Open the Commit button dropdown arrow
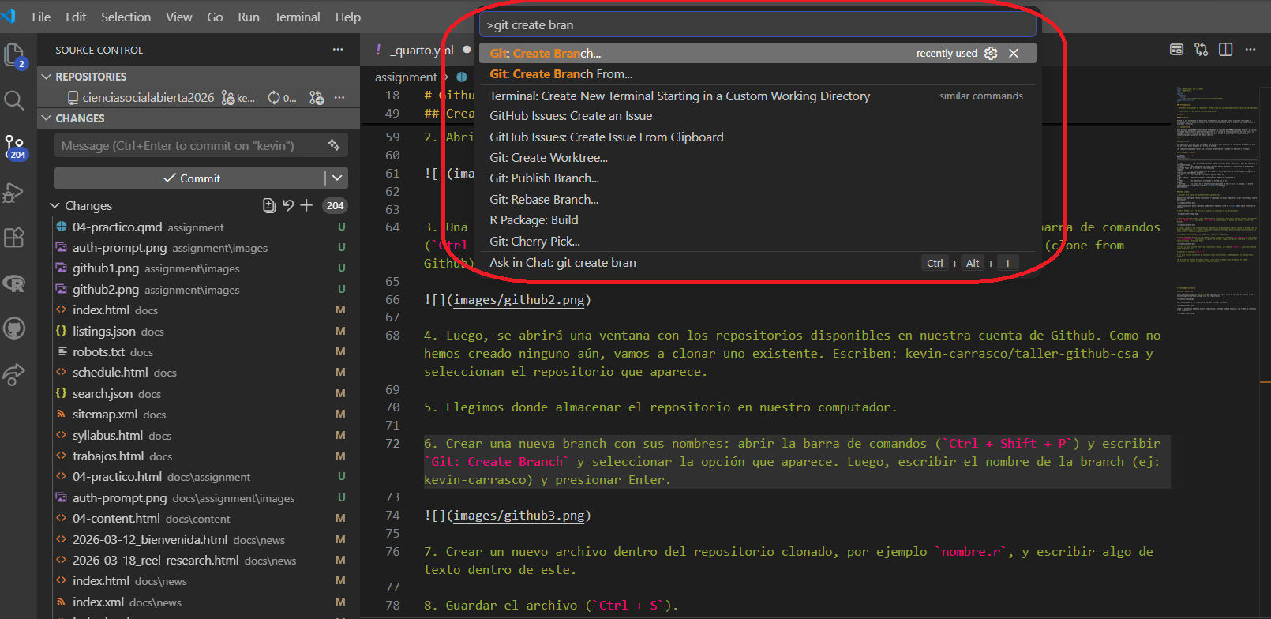This screenshot has width=1271, height=619. click(337, 178)
